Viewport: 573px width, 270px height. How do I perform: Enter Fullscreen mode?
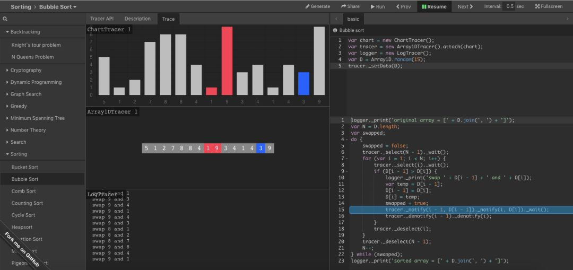(549, 6)
